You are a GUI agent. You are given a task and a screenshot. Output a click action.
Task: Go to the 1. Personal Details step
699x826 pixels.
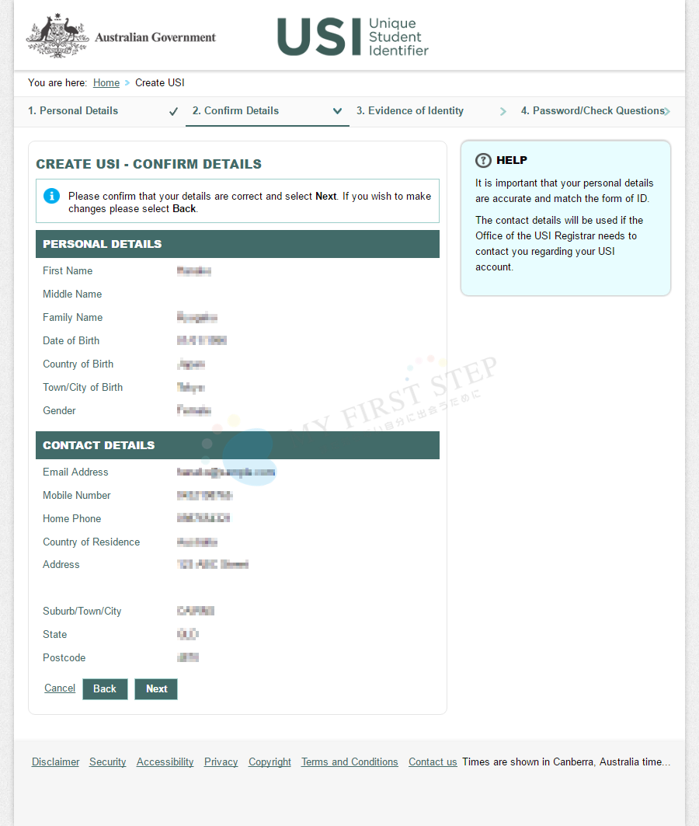click(x=73, y=110)
